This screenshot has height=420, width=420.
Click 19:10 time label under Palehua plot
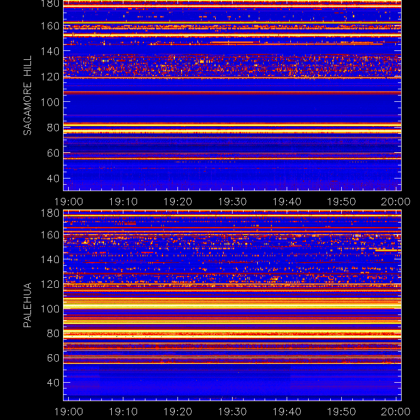click(x=123, y=412)
